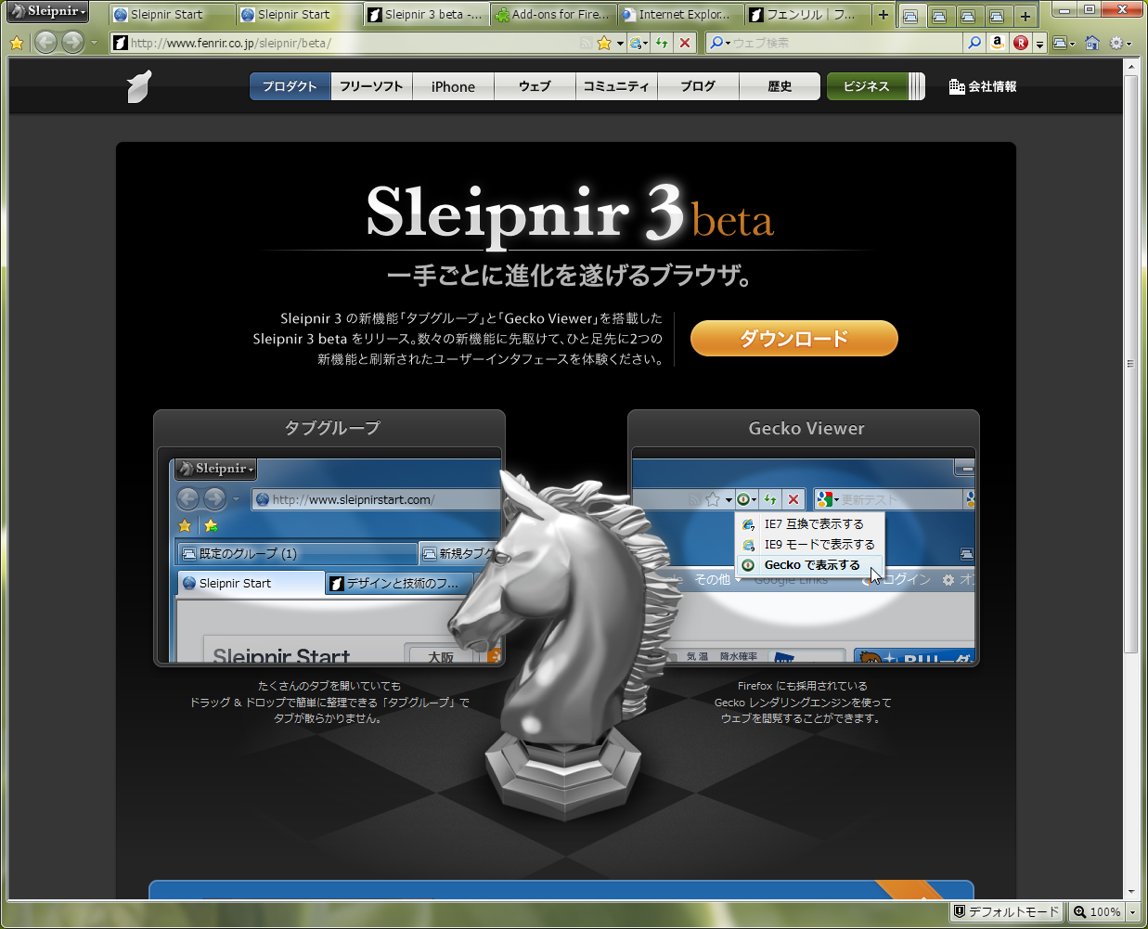
Task: Expand the search engines overflow arrow
Action: click(x=1040, y=44)
